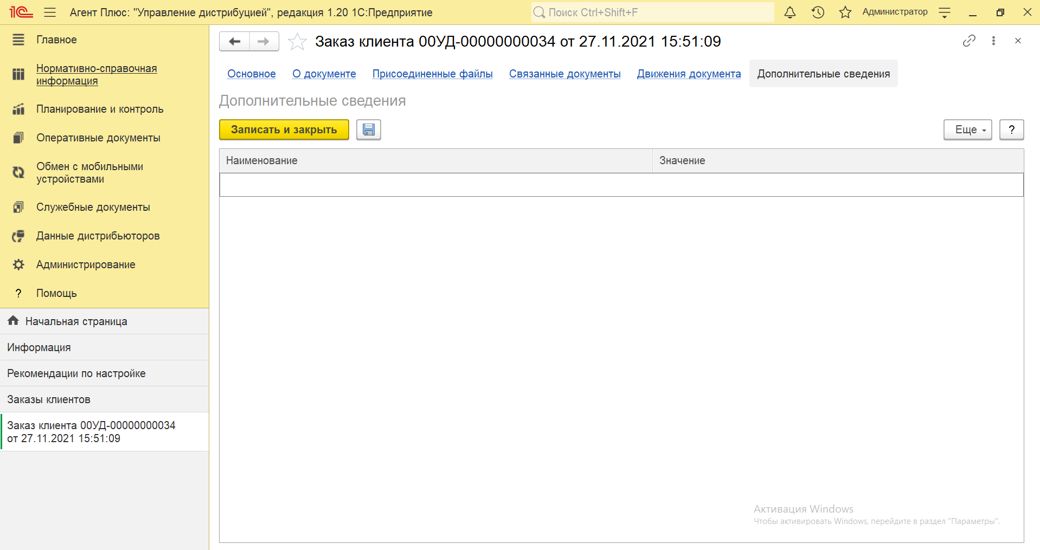Open the three-dot document options menu
The height and width of the screenshot is (550, 1040).
click(993, 41)
